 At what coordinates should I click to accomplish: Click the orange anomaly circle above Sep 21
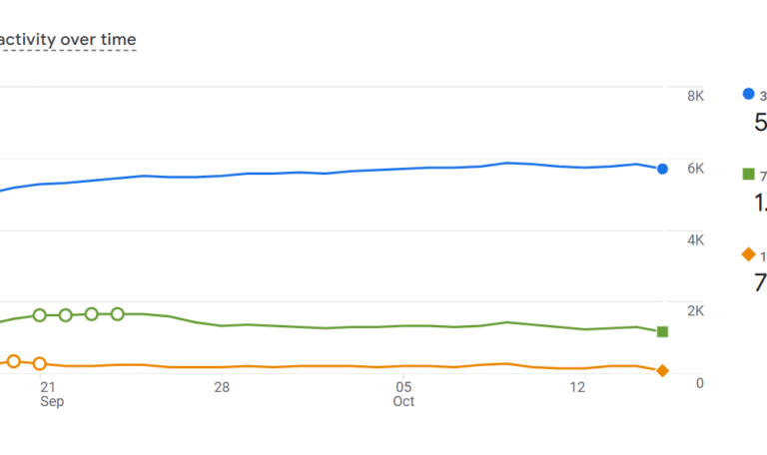click(40, 364)
